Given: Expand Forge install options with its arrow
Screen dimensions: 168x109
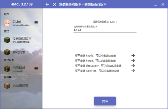Looking at the screenshot, I should (133, 61).
